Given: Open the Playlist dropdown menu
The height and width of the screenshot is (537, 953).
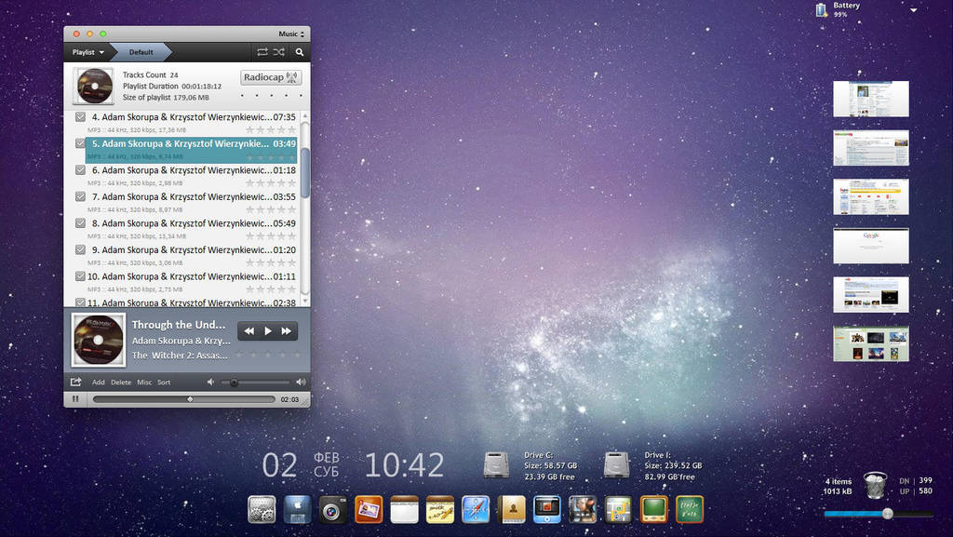Looking at the screenshot, I should coord(88,52).
